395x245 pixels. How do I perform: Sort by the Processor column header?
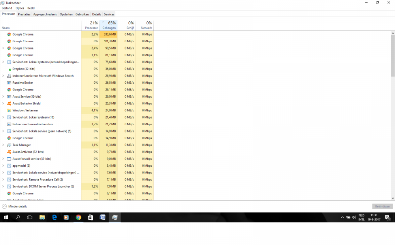click(90, 25)
